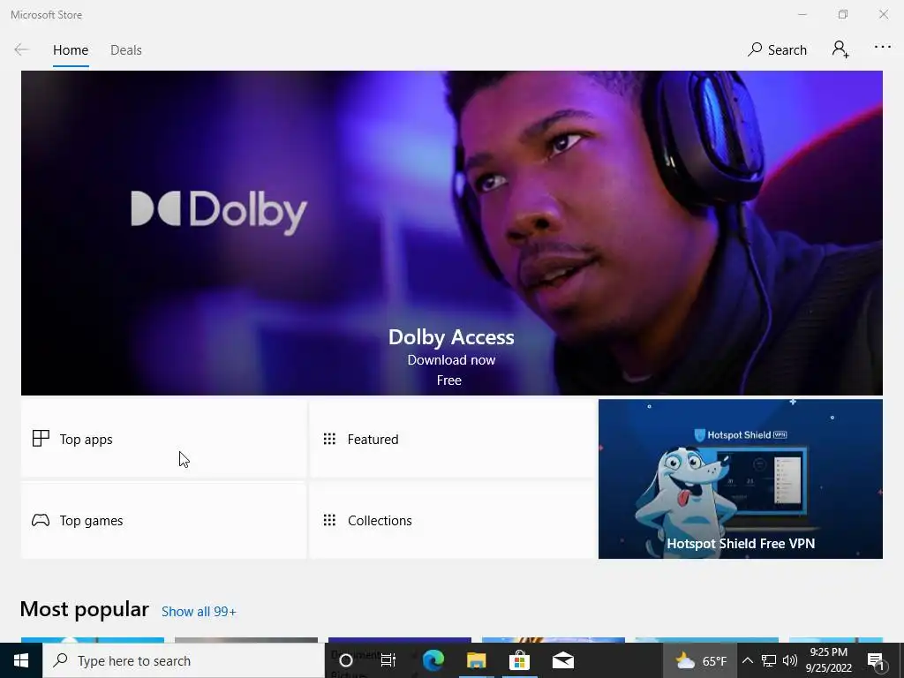Click the Microsoft Store taskbar icon
Screen dimensions: 904x678
(519, 660)
